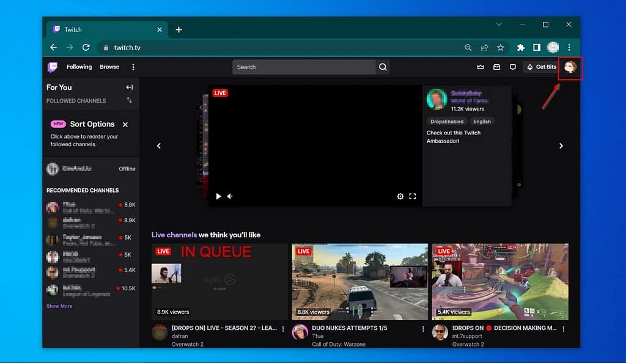Image resolution: width=626 pixels, height=363 pixels.
Task: Open the browser zoom icon
Action: click(x=468, y=48)
